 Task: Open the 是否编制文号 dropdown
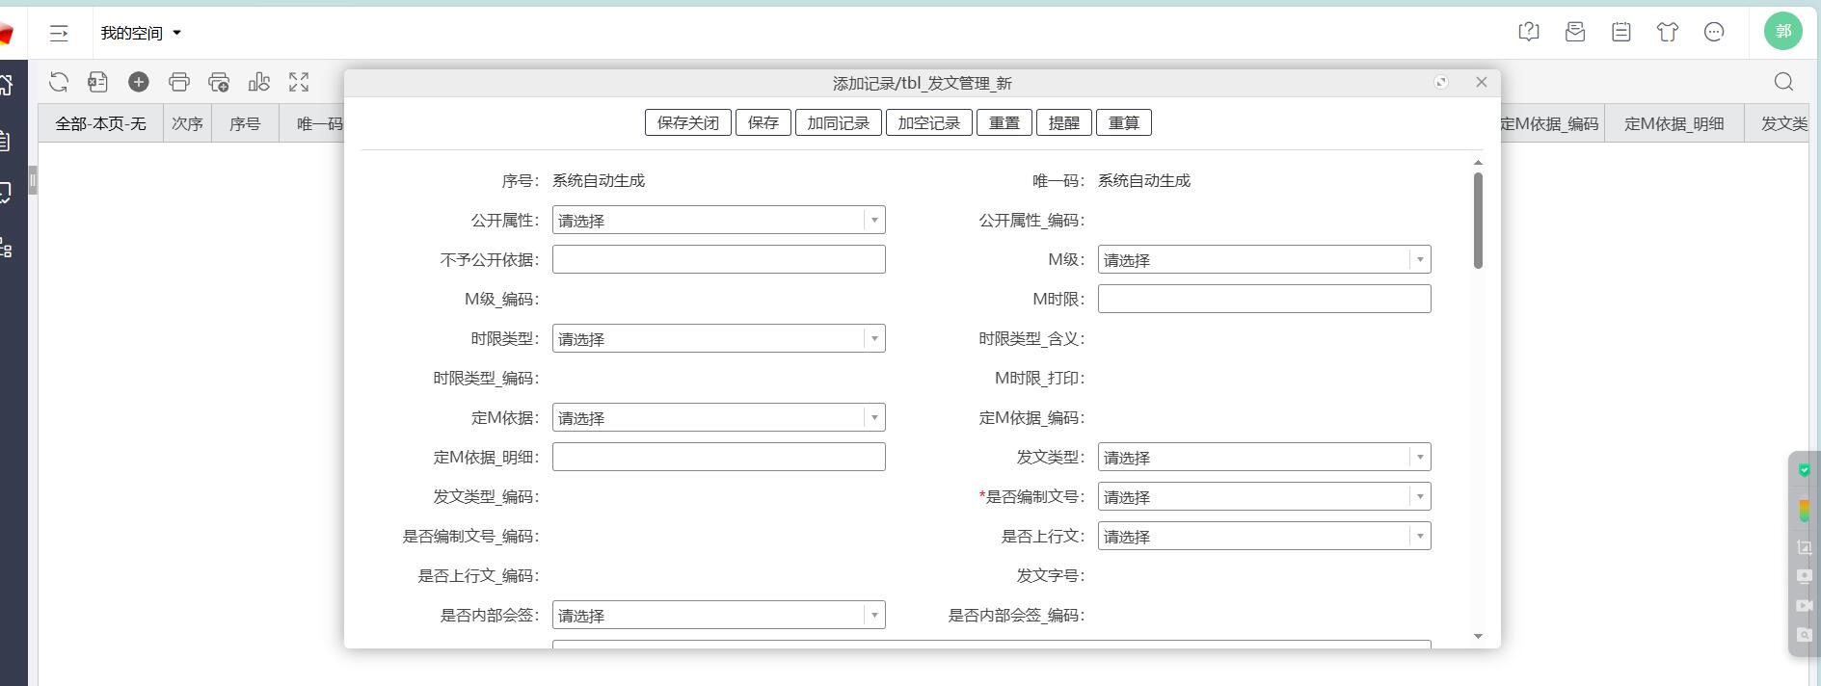pos(1264,497)
